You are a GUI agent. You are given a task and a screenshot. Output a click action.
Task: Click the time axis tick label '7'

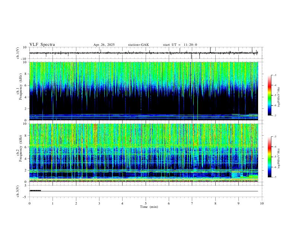[x=192, y=203]
